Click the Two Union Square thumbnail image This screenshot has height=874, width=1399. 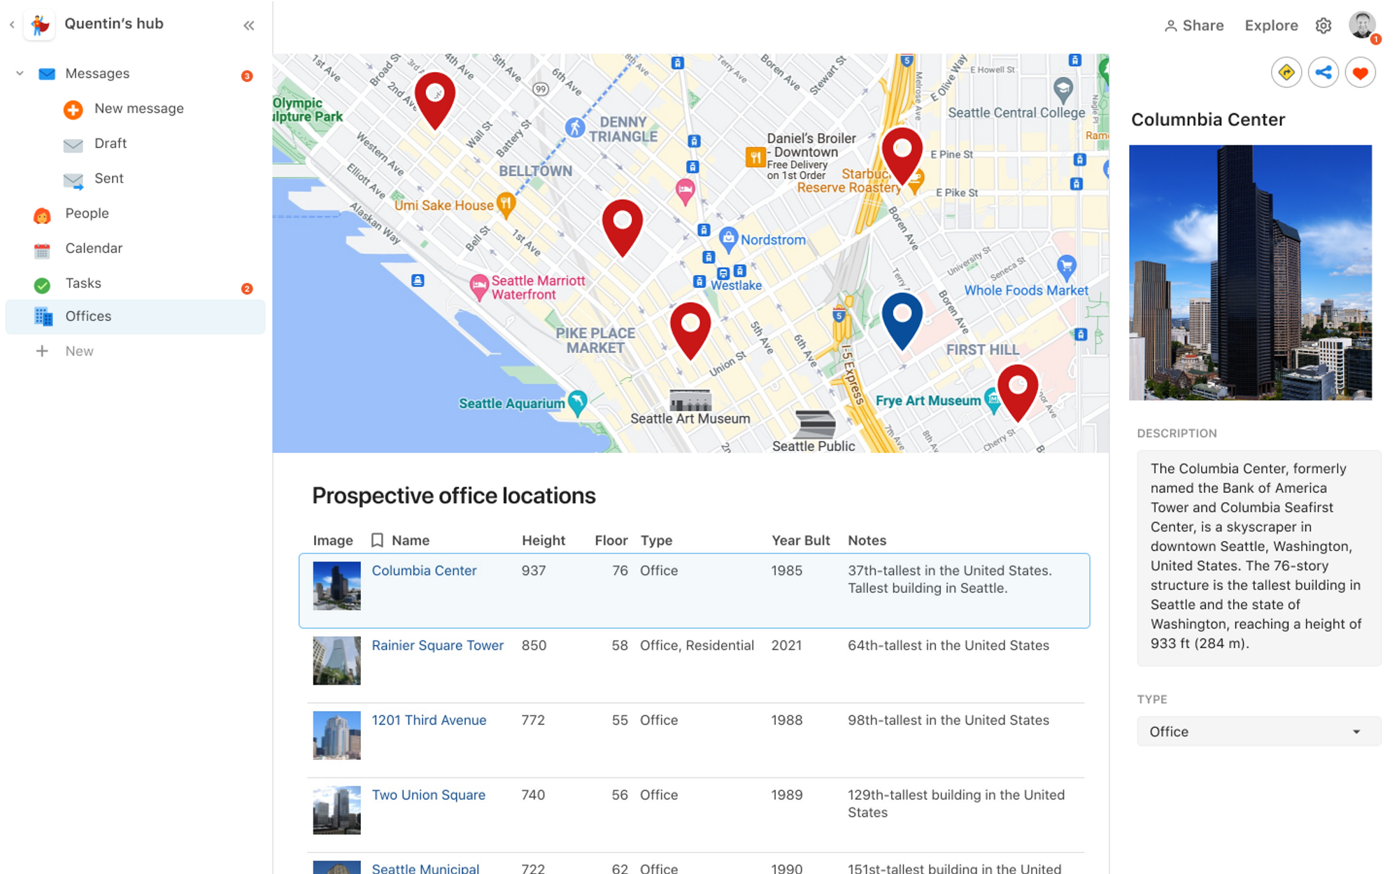click(336, 810)
